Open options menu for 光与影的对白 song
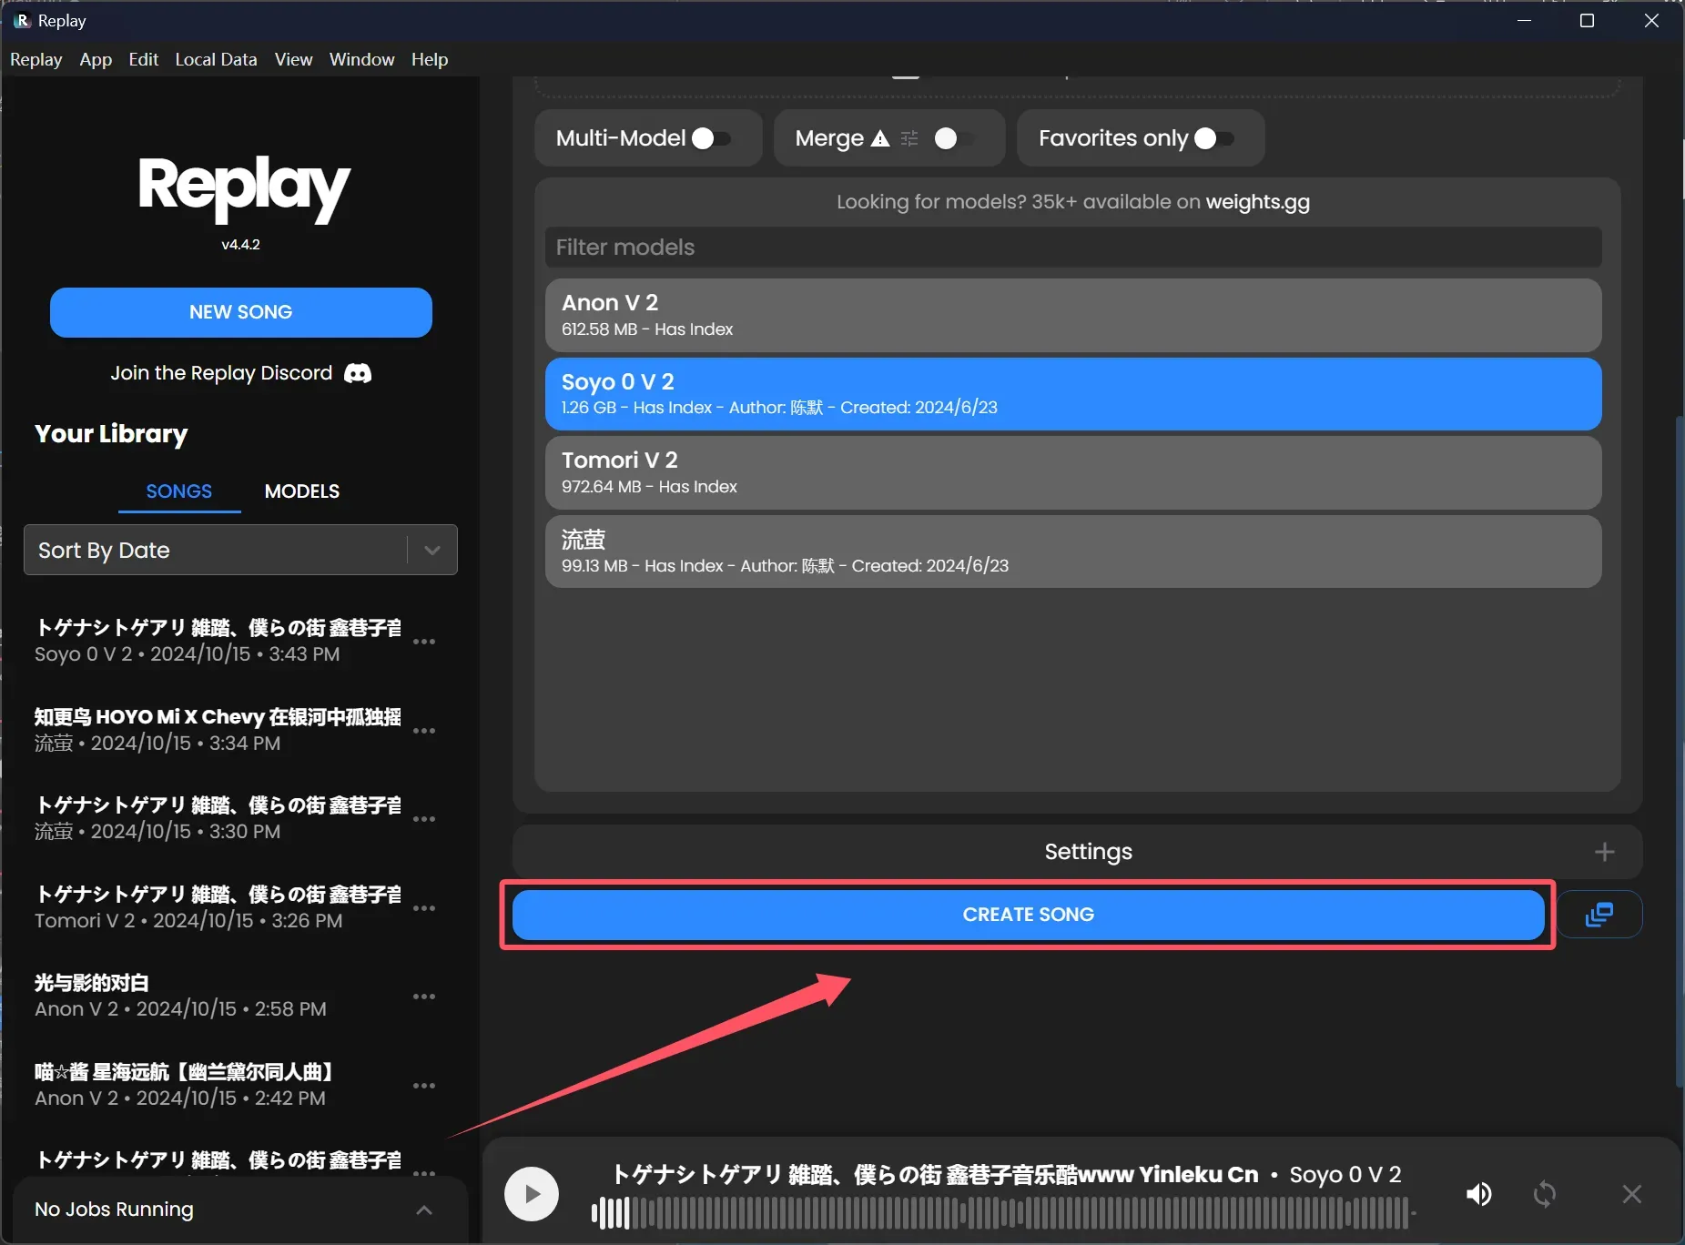Viewport: 1685px width, 1245px height. pos(424,997)
